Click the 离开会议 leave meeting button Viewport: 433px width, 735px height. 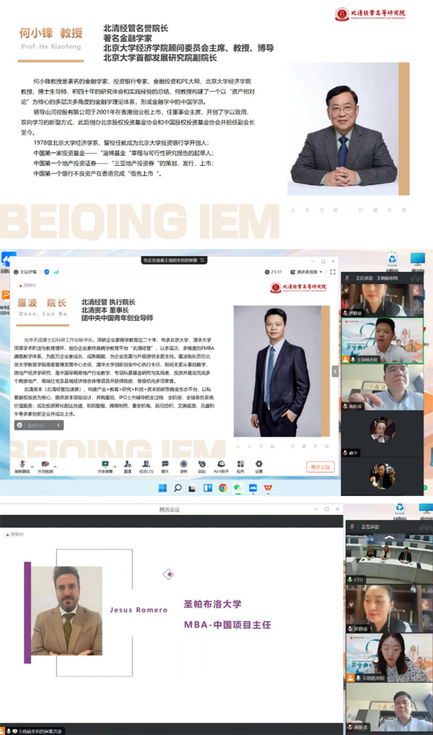coord(320,467)
